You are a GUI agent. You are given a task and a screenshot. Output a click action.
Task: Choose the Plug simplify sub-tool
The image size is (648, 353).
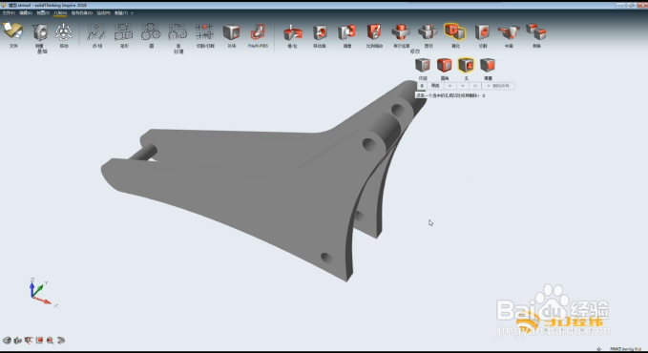pyautogui.click(x=488, y=68)
